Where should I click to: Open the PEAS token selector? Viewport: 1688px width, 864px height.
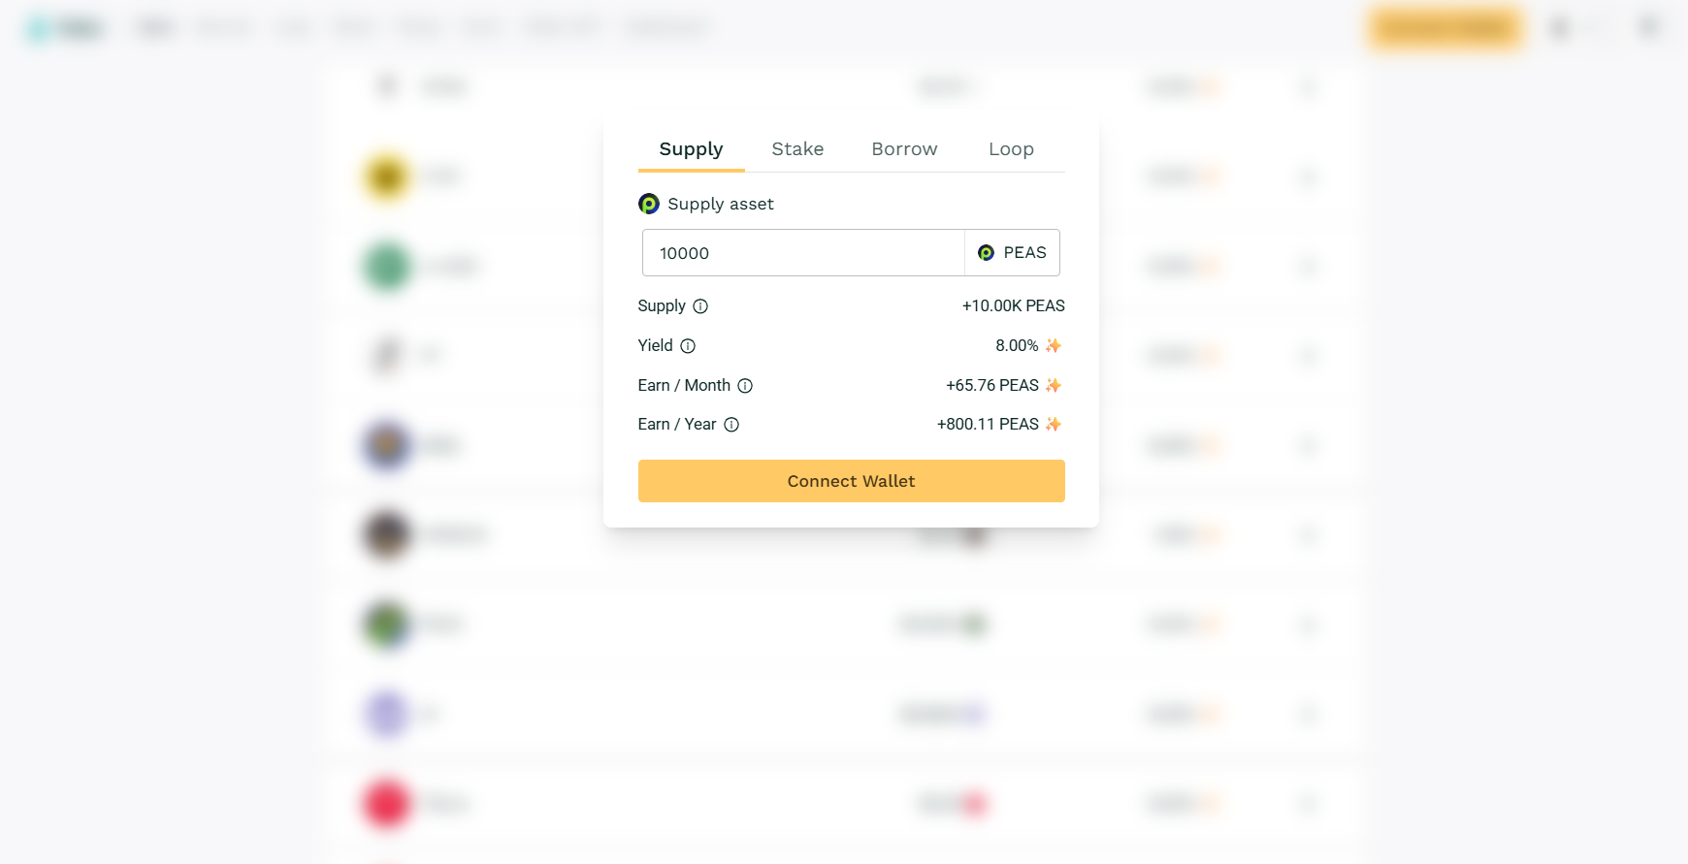tap(1012, 253)
